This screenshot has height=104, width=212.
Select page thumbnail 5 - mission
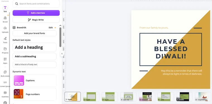147,96
